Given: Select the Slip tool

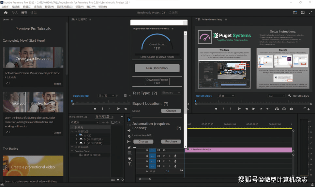Looking at the screenshot, I should tap(129, 142).
